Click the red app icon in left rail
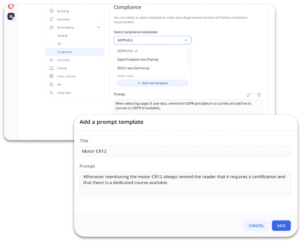This screenshot has width=303, height=246. (11, 6)
